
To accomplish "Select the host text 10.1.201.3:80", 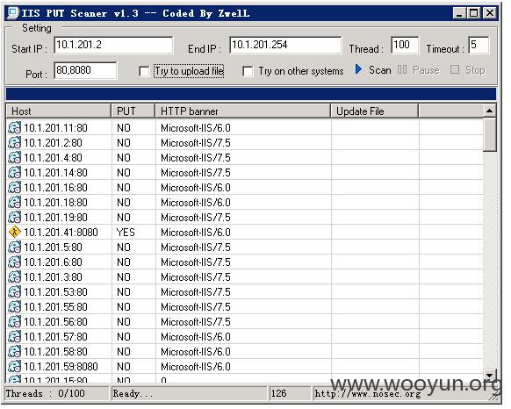I will [x=53, y=277].
